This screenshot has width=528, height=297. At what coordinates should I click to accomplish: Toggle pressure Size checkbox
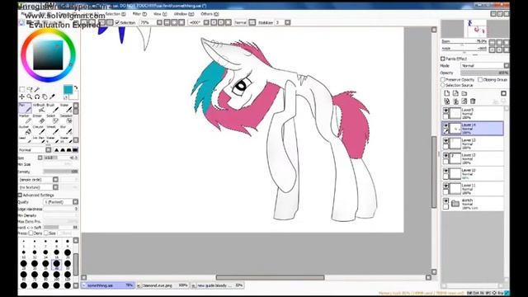tap(46, 233)
